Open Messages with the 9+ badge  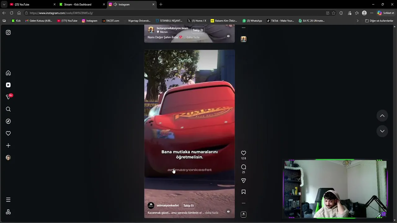point(9,97)
